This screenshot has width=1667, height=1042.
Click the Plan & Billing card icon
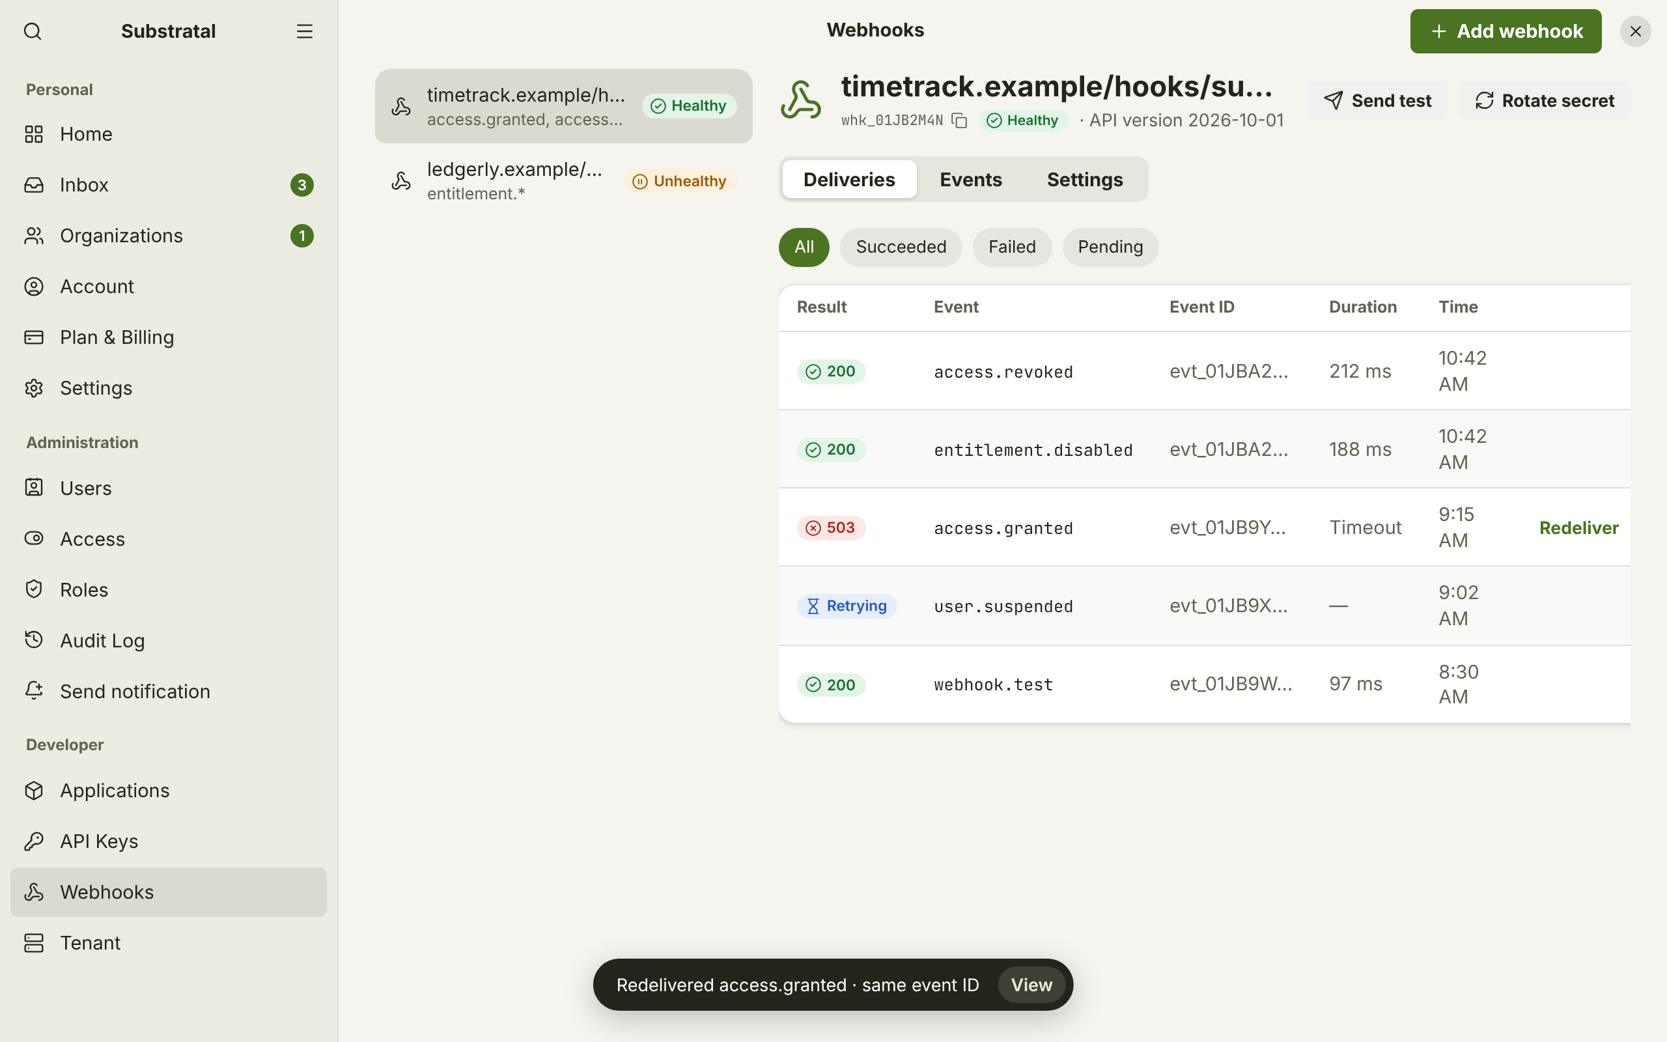pos(34,337)
